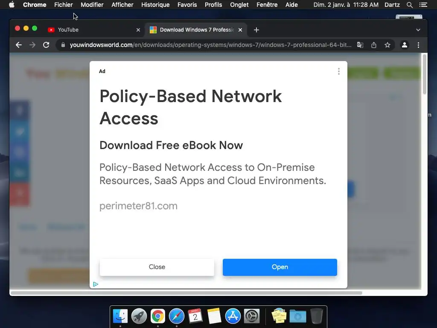437x328 pixels.
Task: Close the YouTube tab
Action: point(138,30)
